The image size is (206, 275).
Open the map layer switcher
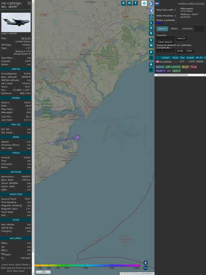144,3
